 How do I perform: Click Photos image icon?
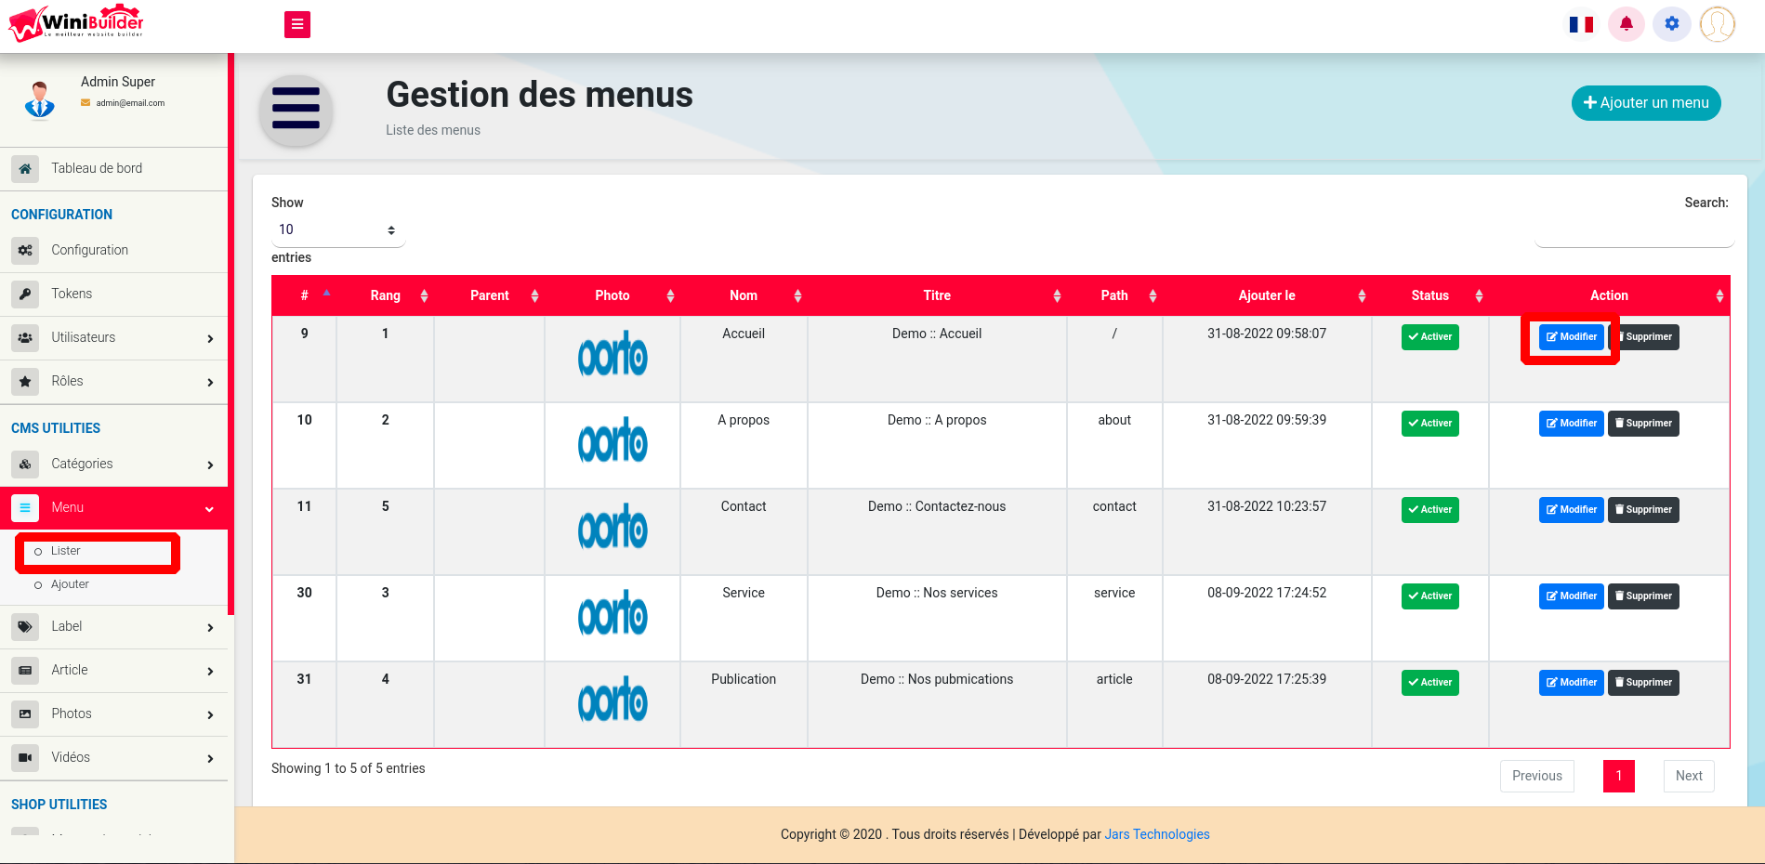pyautogui.click(x=25, y=714)
